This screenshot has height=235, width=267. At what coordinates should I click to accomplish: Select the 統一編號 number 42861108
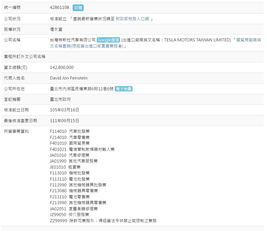coord(59,7)
